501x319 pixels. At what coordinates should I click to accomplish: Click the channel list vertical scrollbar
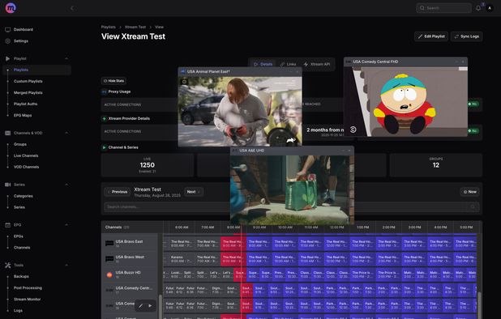[160, 306]
